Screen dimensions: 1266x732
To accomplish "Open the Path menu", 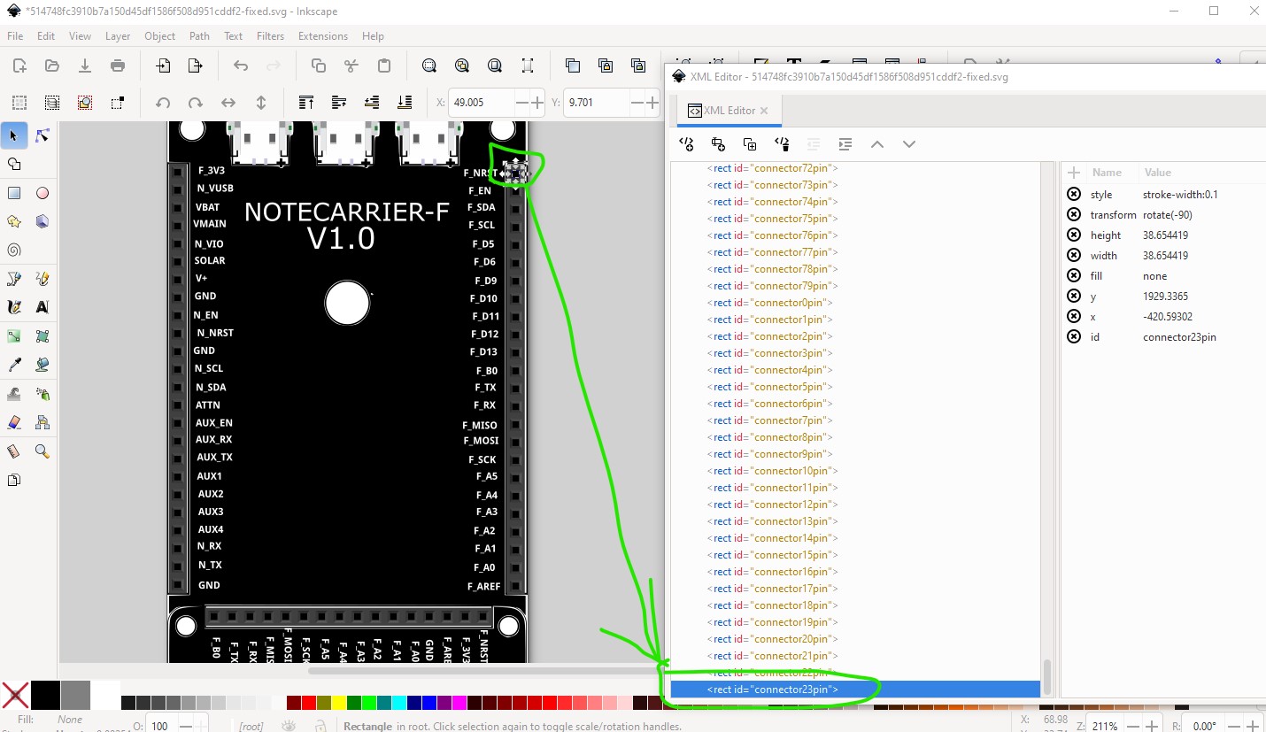I will (199, 36).
